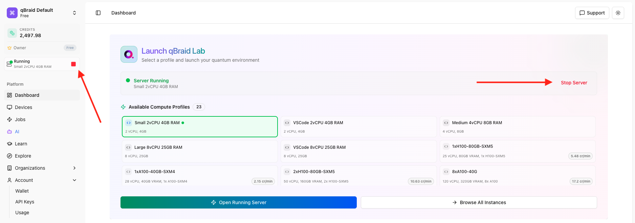Open Explore in the sidebar
This screenshot has width=635, height=223.
pos(42,156)
